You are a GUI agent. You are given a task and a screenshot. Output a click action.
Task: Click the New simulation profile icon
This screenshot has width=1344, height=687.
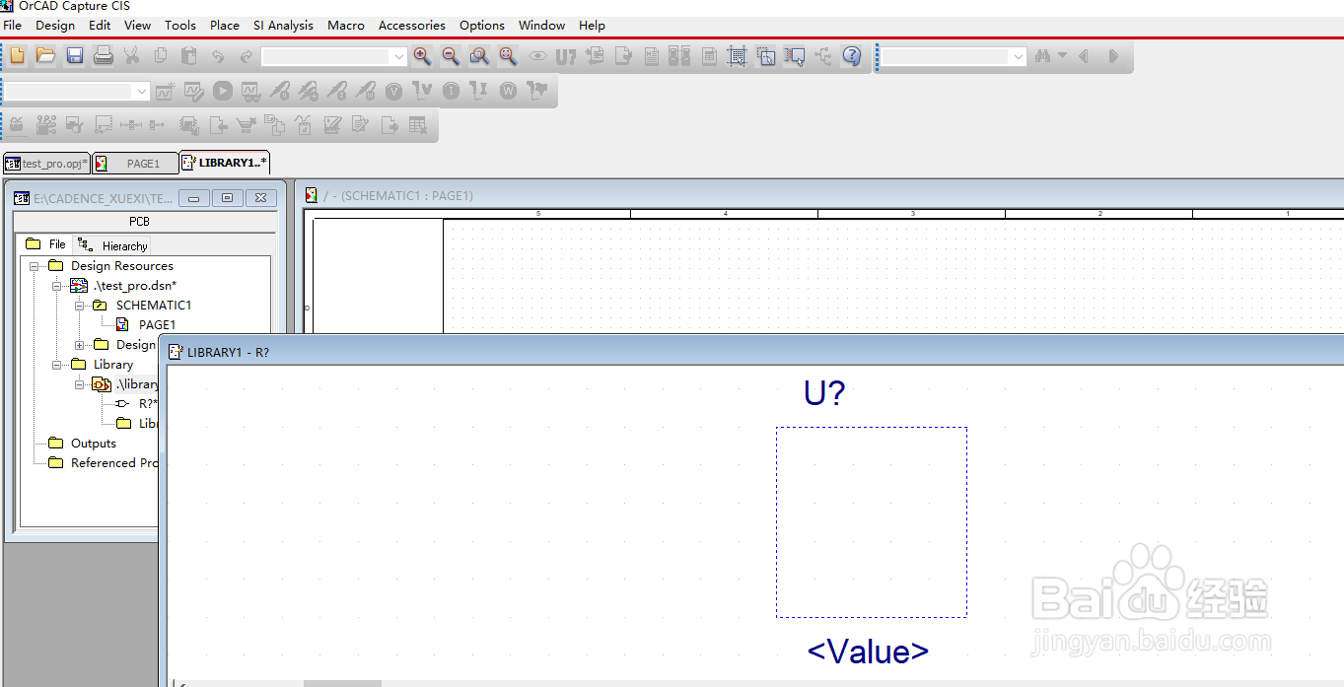165,91
